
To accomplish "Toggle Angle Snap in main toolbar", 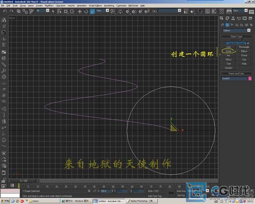I will [134, 11].
